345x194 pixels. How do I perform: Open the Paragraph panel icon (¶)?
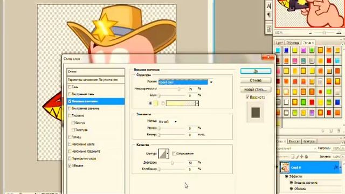click(x=269, y=16)
